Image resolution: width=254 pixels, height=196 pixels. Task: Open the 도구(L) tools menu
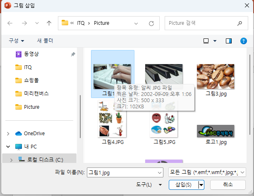[149, 185]
